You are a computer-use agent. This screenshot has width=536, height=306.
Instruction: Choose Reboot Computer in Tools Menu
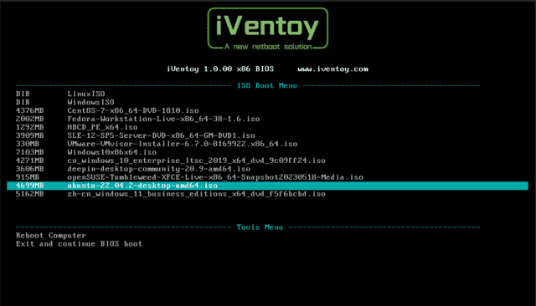tap(51, 236)
